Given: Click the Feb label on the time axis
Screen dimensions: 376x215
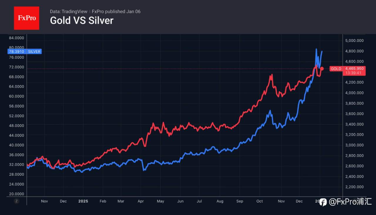Looking at the screenshot, I should [103, 201].
